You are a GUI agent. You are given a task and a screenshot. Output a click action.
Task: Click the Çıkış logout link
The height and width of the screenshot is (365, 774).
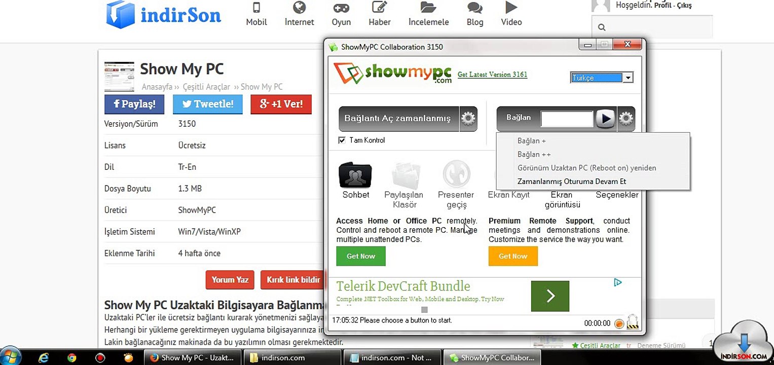coord(684,6)
